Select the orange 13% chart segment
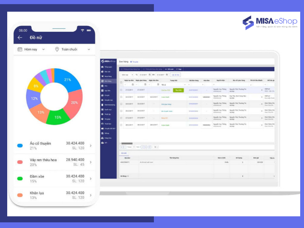This screenshot has height=228, width=304. (40, 112)
